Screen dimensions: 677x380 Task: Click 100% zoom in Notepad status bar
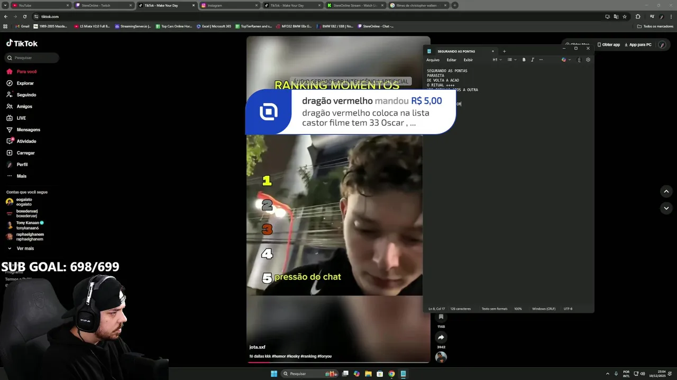[x=518, y=309]
